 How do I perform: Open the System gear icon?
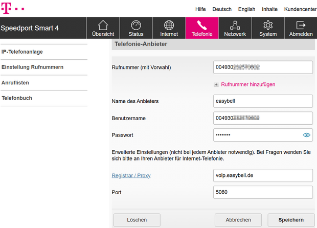click(267, 25)
